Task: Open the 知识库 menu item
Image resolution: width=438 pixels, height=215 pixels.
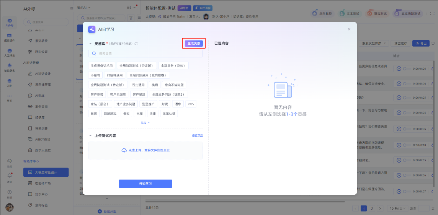Action: coord(40,117)
